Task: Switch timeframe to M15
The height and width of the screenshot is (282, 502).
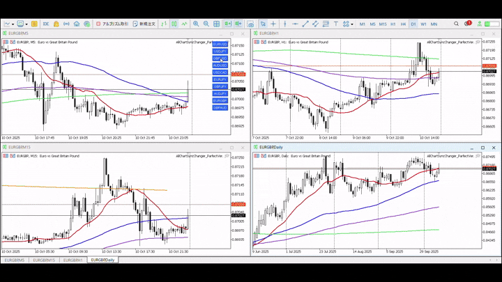Action: tap(383, 24)
